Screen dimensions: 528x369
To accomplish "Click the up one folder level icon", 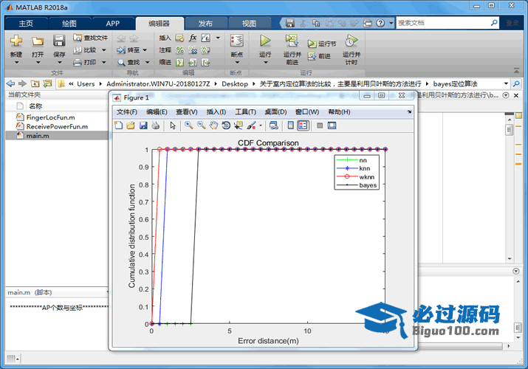I will click(35, 83).
